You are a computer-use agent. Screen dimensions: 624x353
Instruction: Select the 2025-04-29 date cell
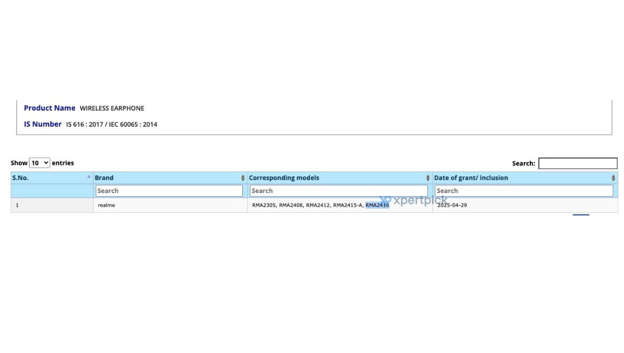pyautogui.click(x=525, y=205)
